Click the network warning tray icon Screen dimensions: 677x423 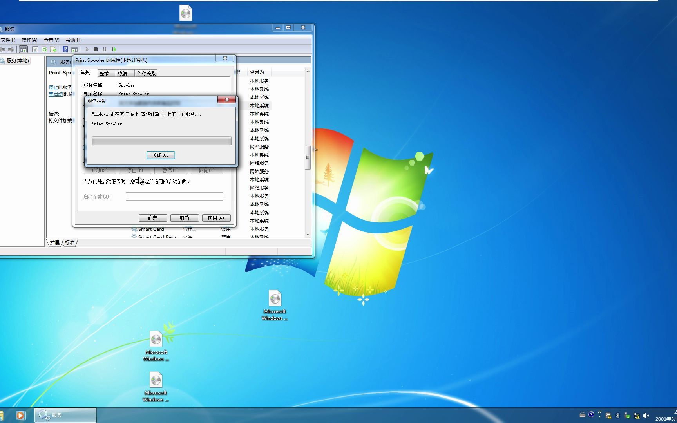click(x=637, y=416)
